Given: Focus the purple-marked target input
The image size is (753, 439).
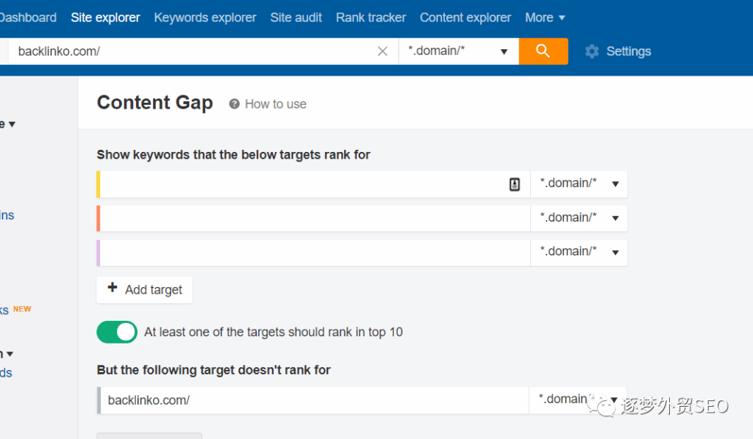Looking at the screenshot, I should (x=315, y=253).
